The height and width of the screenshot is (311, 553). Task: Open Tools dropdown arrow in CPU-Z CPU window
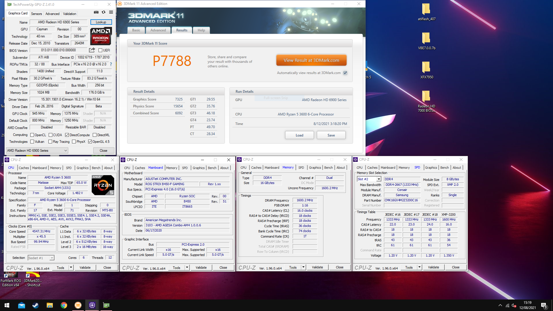(71, 268)
